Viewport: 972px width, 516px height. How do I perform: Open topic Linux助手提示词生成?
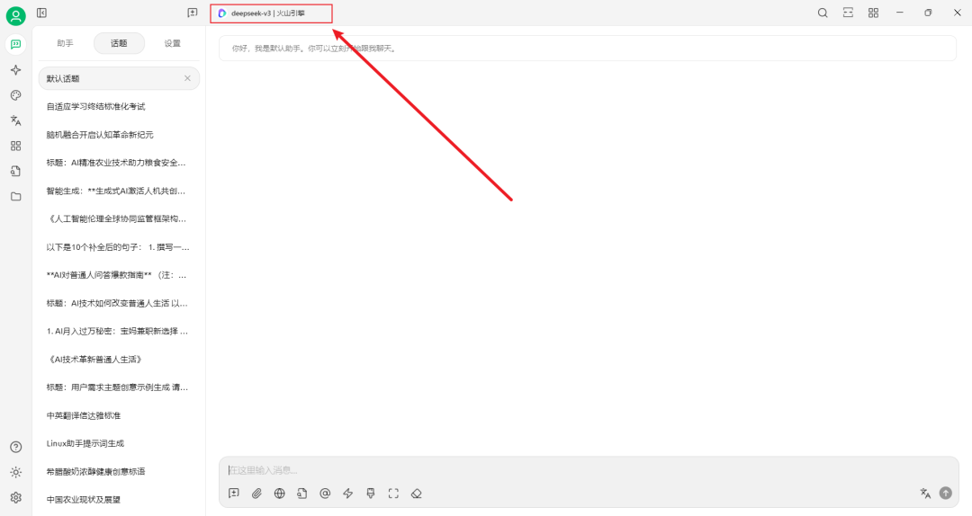[119, 443]
